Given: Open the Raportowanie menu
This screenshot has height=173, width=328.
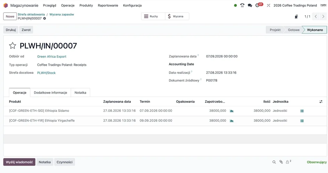Looking at the screenshot, I should click(x=108, y=6).
